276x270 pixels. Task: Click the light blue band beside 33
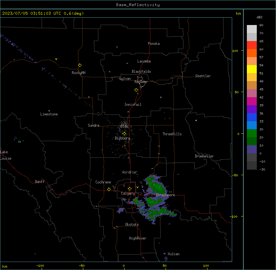coord(252,125)
